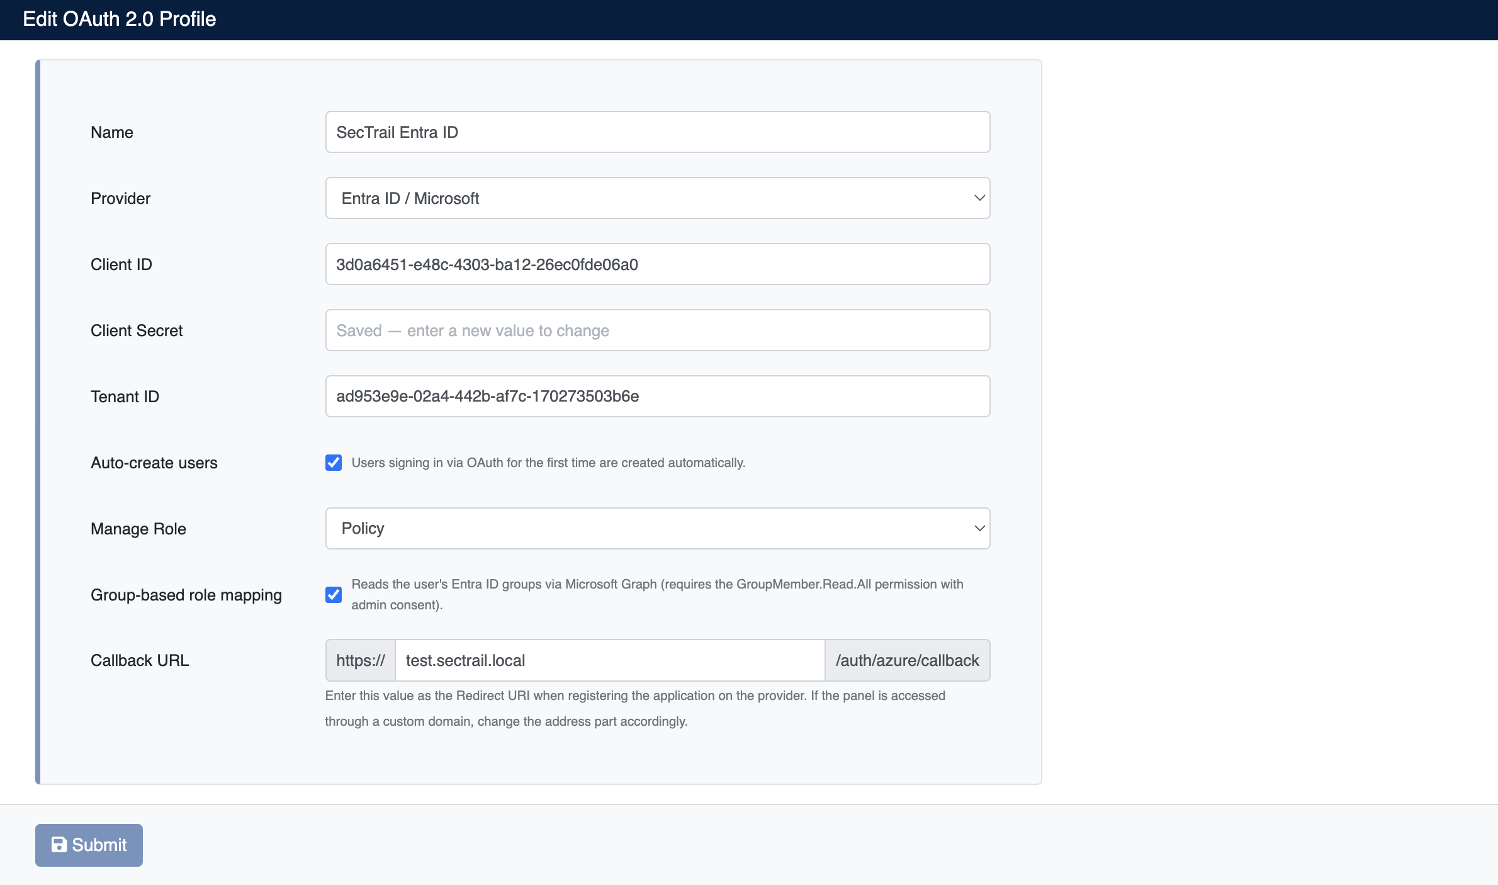
Task: Toggle the Auto-create users checkbox
Action: pyautogui.click(x=334, y=463)
